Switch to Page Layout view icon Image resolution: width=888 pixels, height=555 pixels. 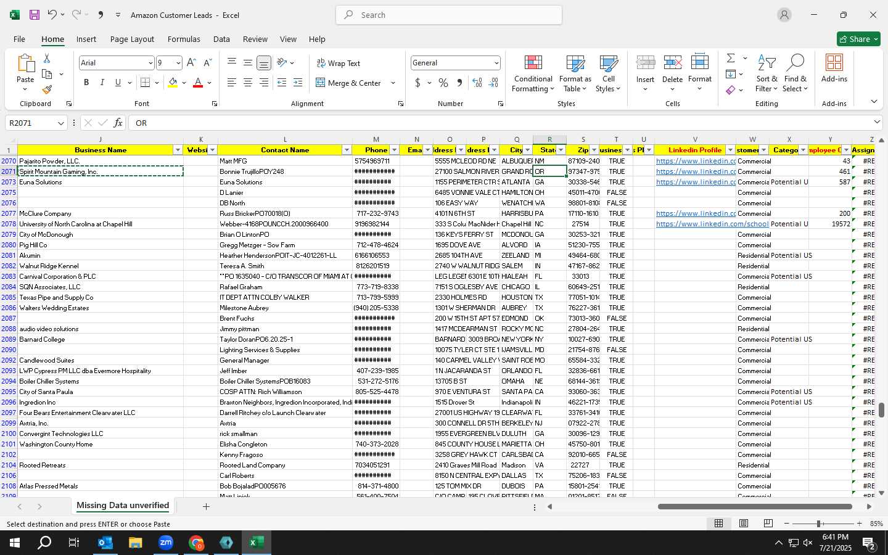[744, 524]
